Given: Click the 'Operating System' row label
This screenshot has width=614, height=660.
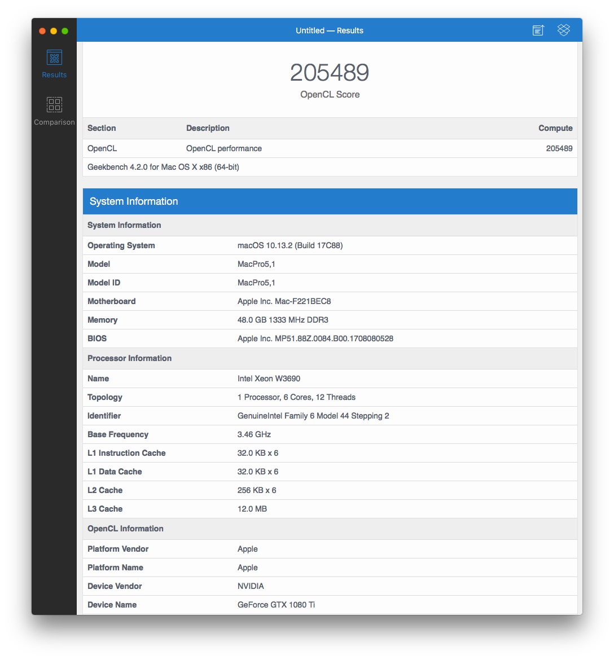Looking at the screenshot, I should pos(121,245).
